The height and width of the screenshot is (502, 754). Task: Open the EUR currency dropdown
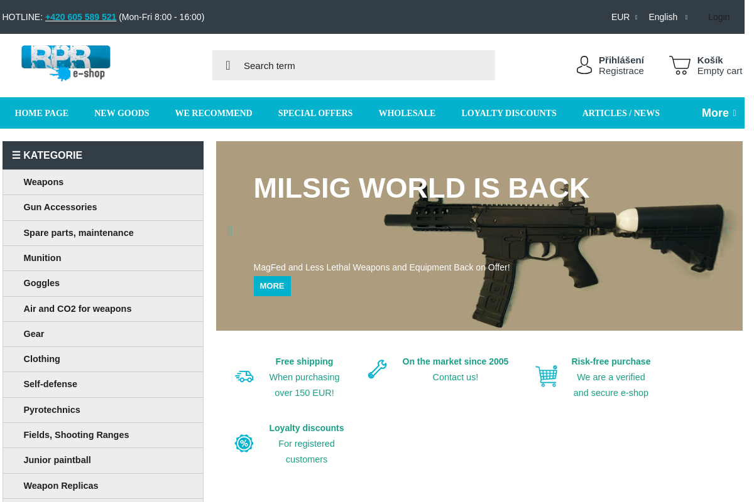point(624,17)
